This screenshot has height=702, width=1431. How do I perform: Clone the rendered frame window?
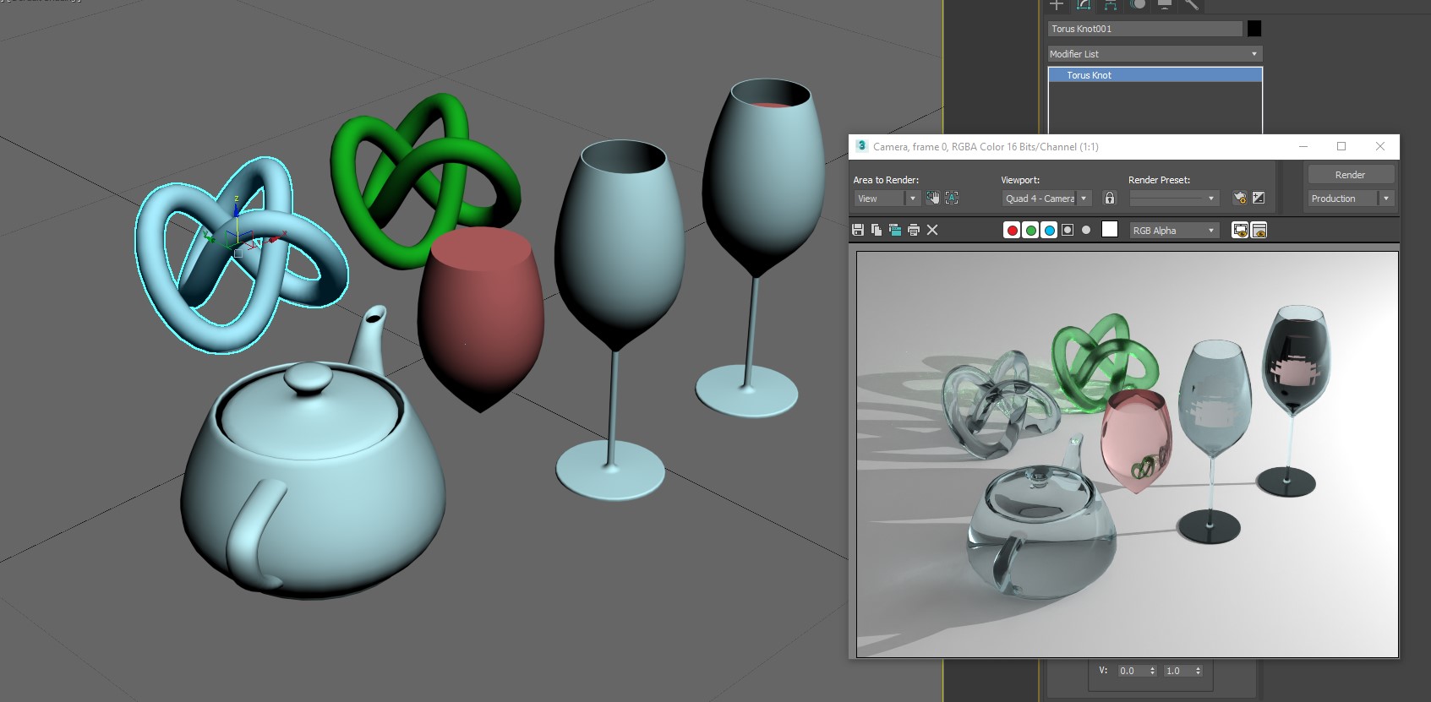click(895, 230)
